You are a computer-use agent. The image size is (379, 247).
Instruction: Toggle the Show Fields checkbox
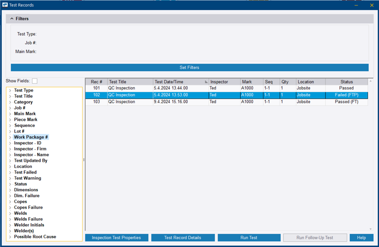(x=35, y=81)
